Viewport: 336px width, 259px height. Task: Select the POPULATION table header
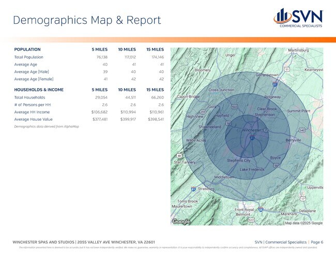[x=28, y=49]
